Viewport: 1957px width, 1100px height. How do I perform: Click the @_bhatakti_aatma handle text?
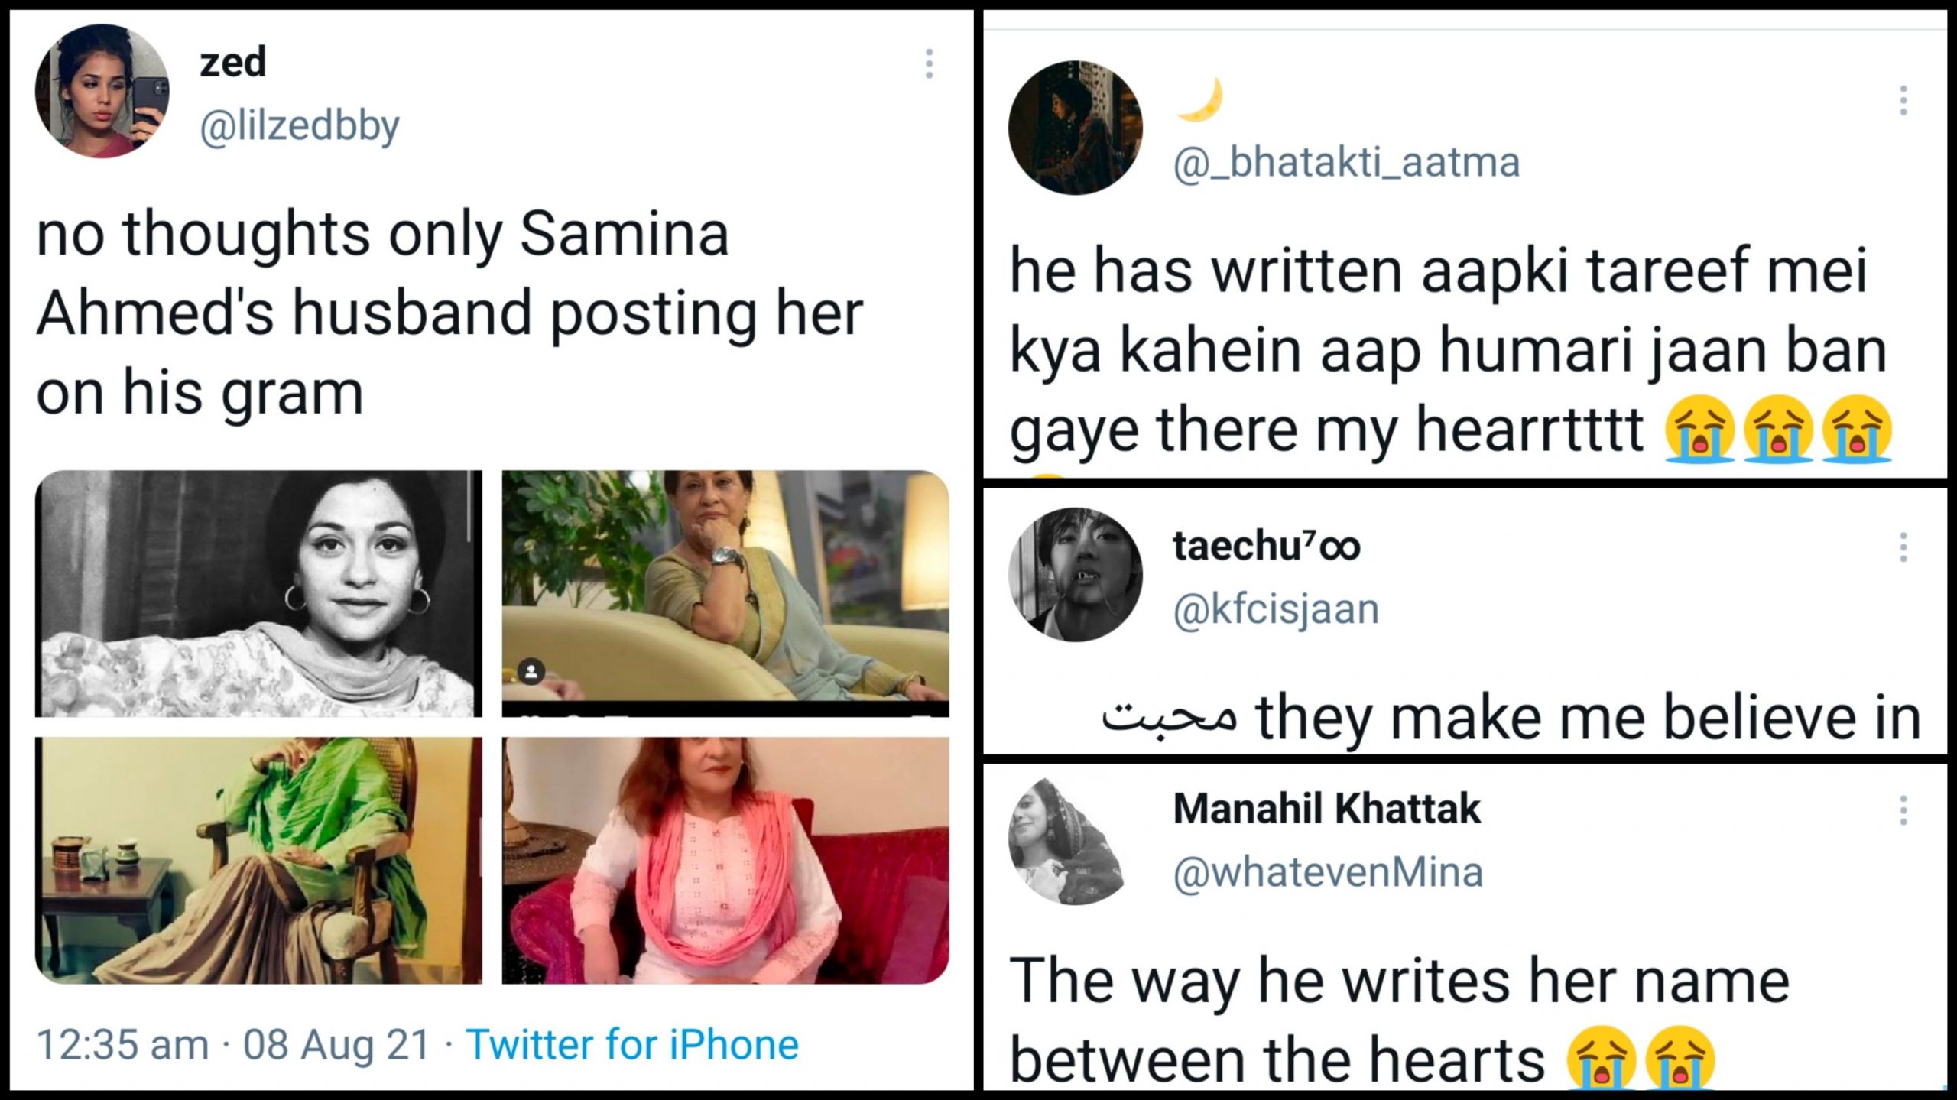pos(1346,163)
